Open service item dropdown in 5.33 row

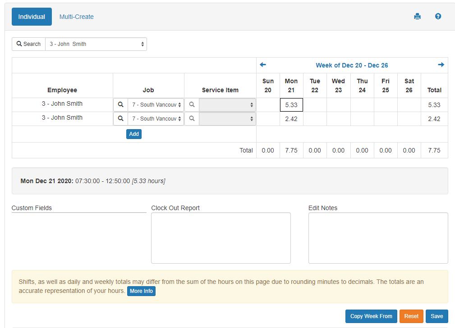pos(227,104)
